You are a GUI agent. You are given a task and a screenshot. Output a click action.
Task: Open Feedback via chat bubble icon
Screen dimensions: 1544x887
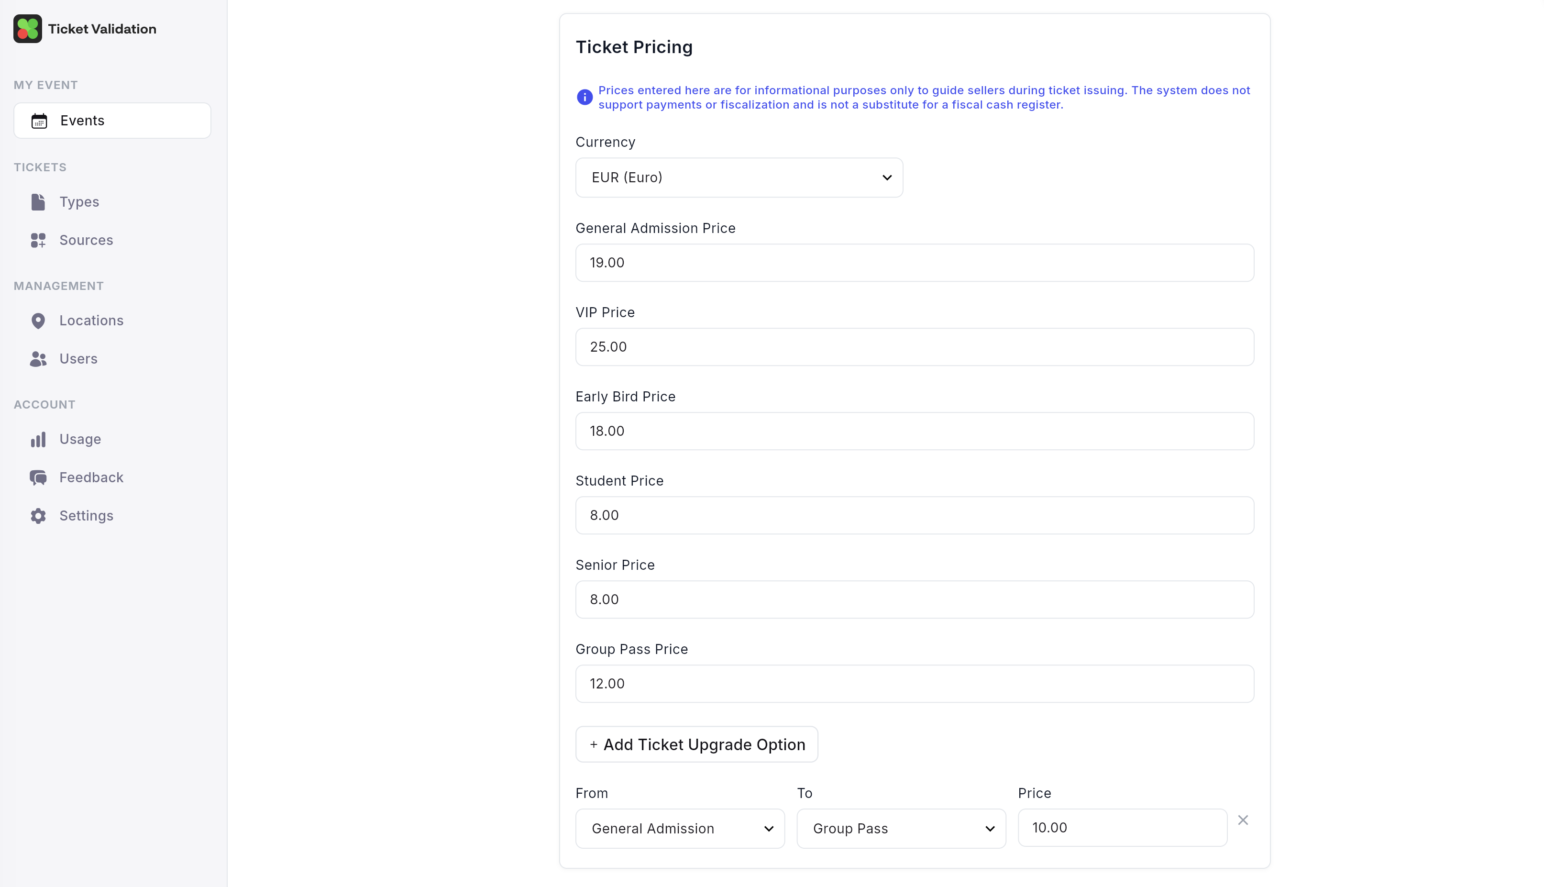(38, 477)
